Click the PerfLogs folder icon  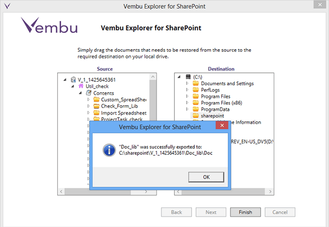pos(196,90)
